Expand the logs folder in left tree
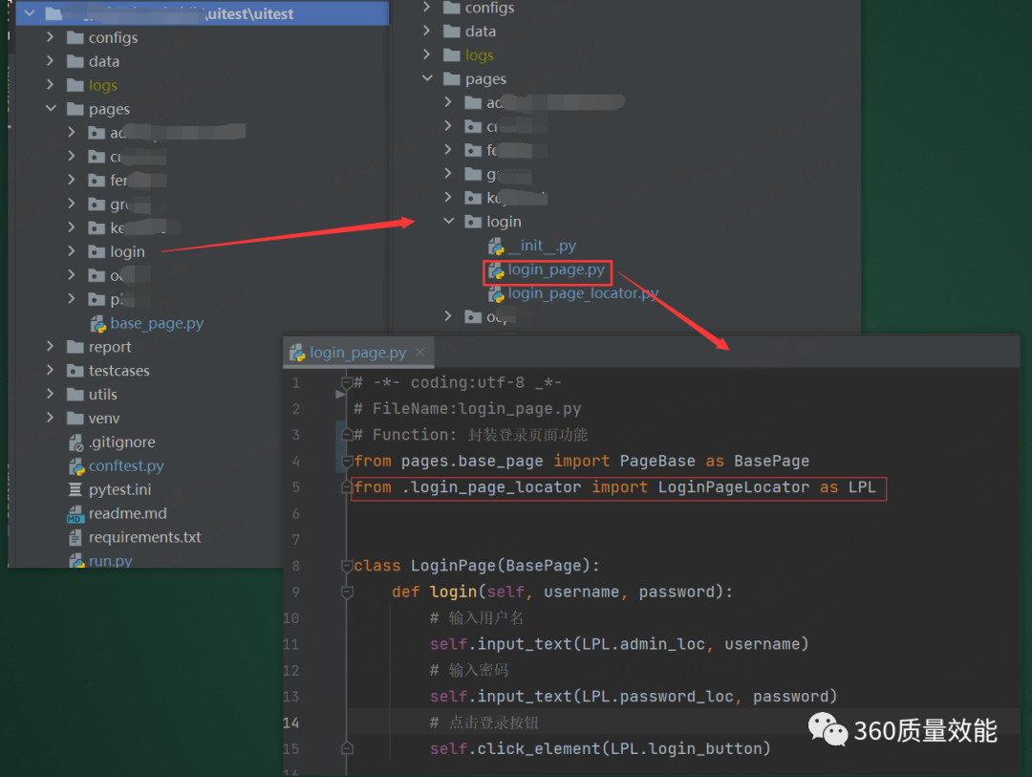This screenshot has width=1032, height=777. tap(50, 85)
